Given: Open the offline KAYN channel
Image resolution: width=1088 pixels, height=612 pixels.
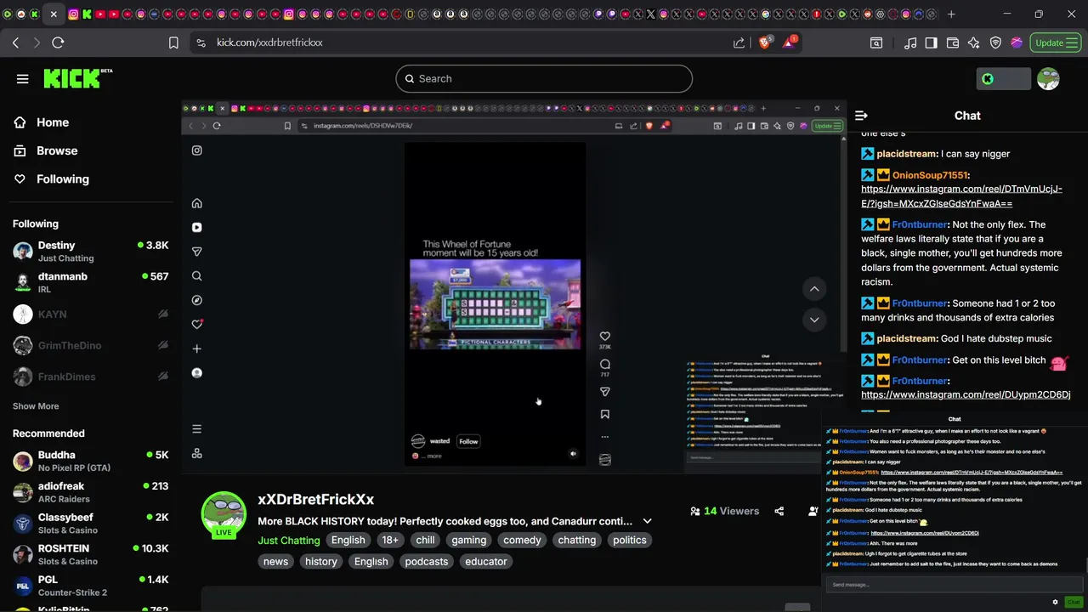Looking at the screenshot, I should 90,314.
